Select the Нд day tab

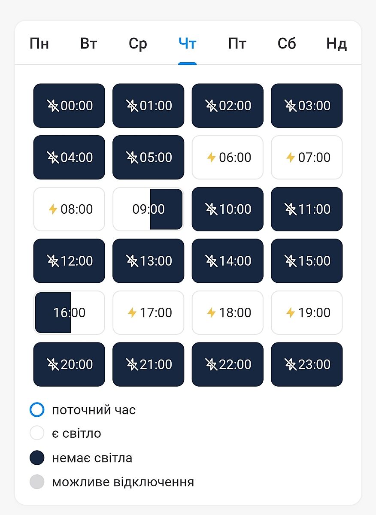[336, 44]
